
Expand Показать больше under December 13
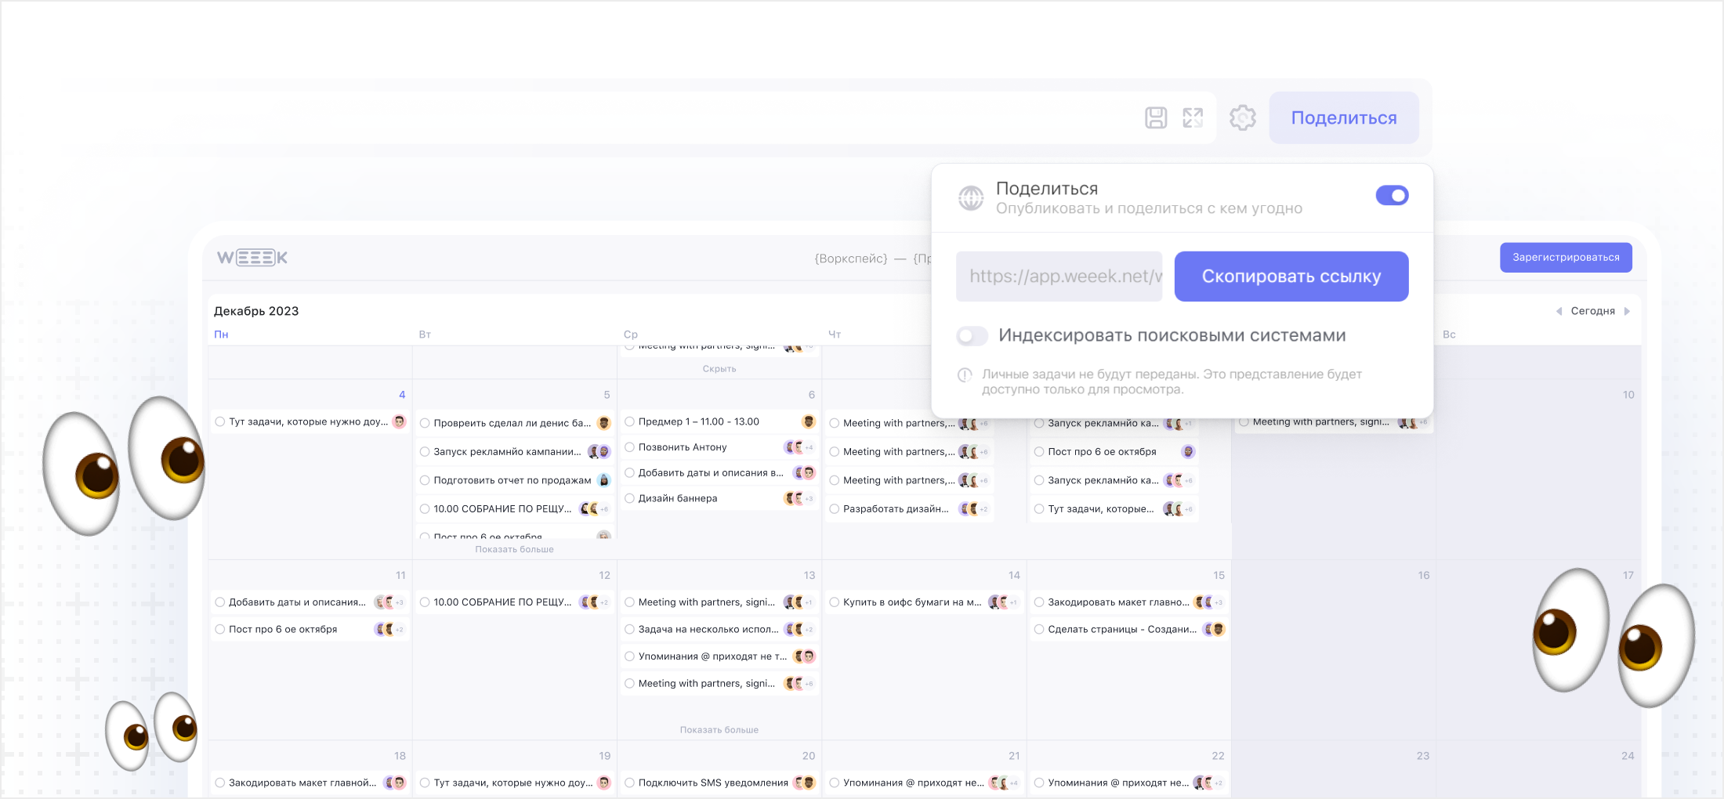click(x=719, y=729)
